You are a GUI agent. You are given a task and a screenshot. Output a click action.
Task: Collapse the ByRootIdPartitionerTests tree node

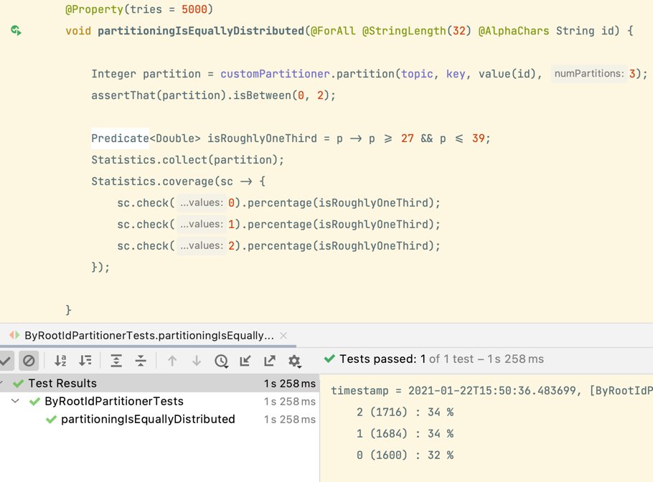[x=15, y=401]
